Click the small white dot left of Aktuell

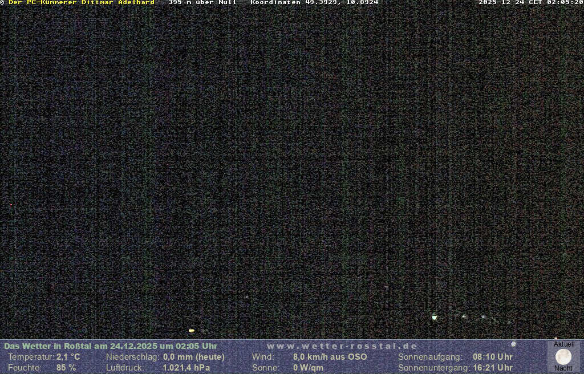point(513,344)
